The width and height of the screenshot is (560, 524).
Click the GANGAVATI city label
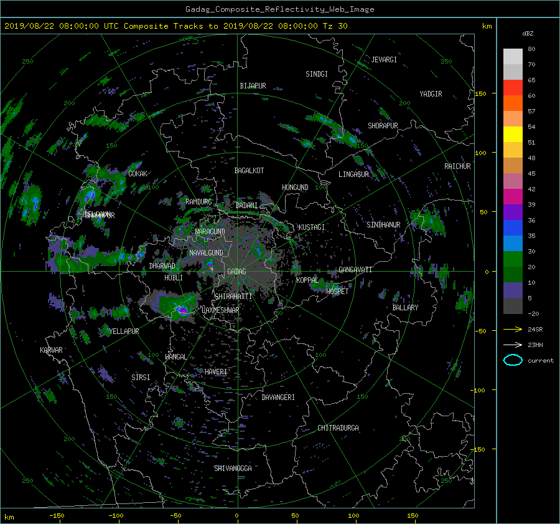355,270
